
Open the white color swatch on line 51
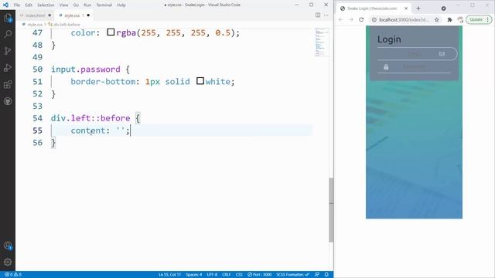click(200, 81)
